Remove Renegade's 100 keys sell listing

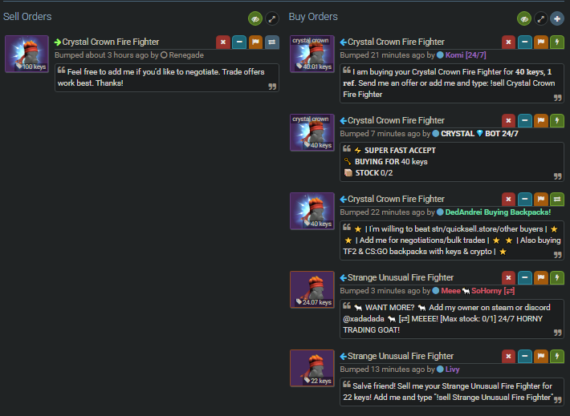point(223,42)
